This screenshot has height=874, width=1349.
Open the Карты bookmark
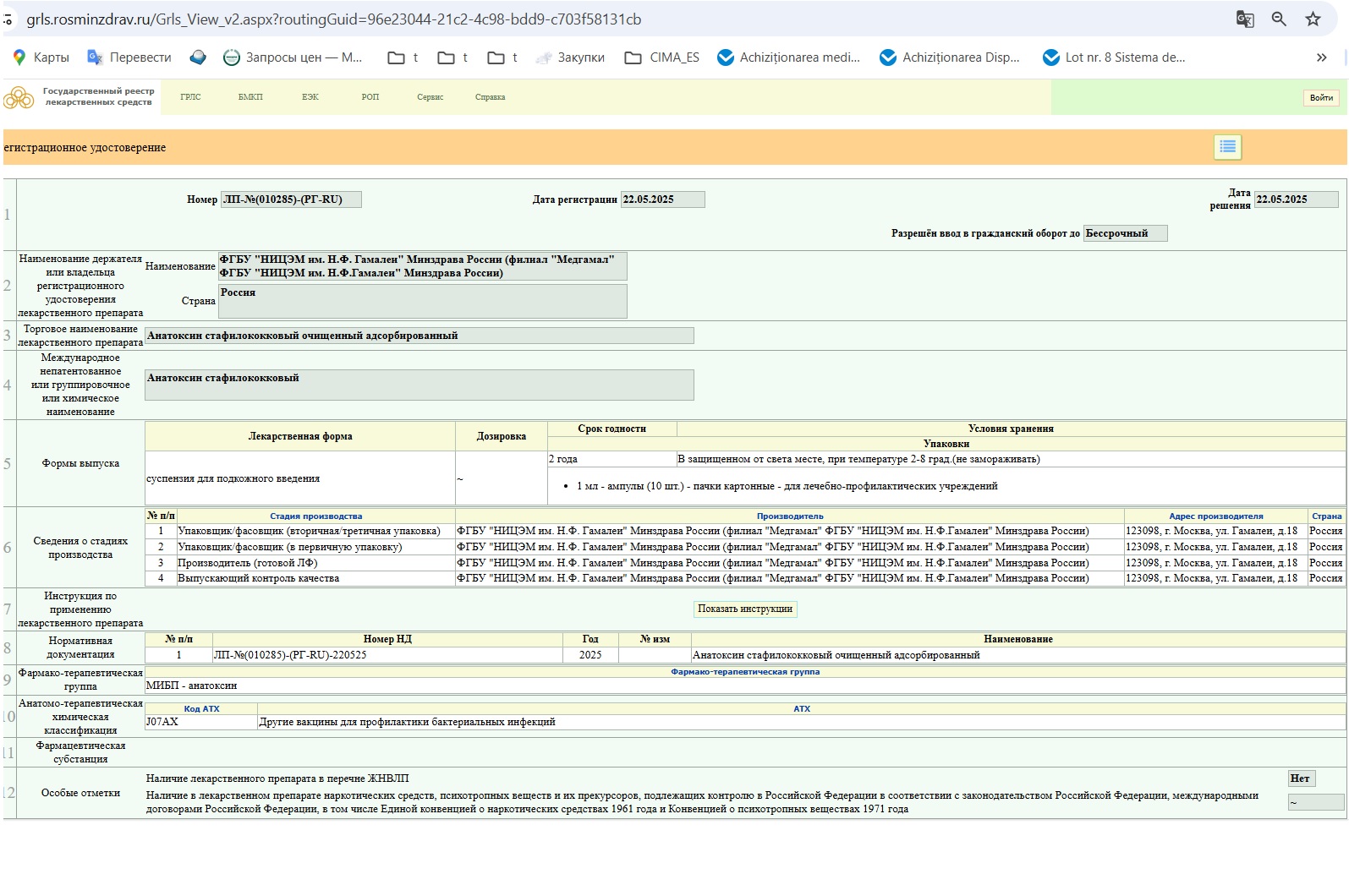41,57
